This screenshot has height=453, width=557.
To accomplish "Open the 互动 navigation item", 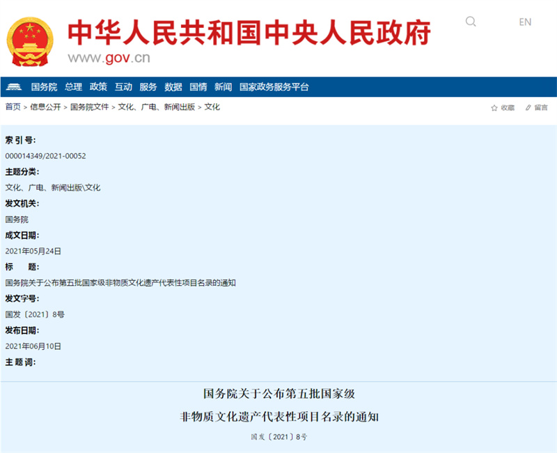I will 123,87.
